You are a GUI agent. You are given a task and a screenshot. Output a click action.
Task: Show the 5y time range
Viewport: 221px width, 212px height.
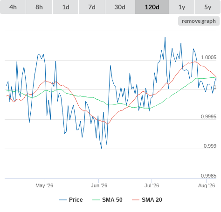tap(208, 7)
